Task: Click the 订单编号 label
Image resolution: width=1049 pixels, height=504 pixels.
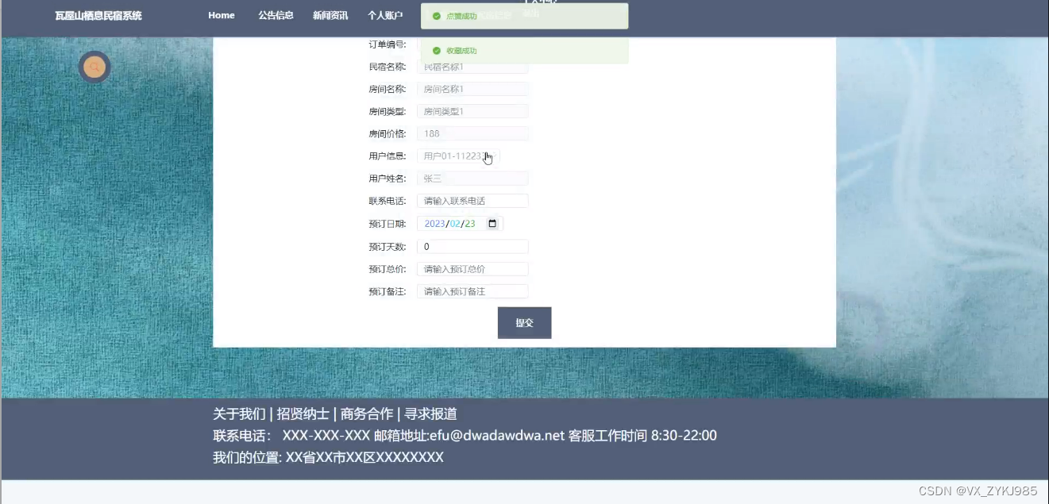Action: 388,44
